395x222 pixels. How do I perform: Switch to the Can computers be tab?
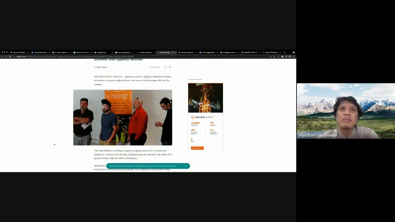(x=124, y=52)
